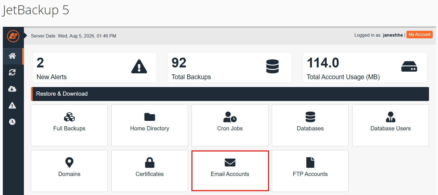Screen dimensions: 438x195
Task: Click the username "janeshhe"
Action: pyautogui.click(x=393, y=35)
